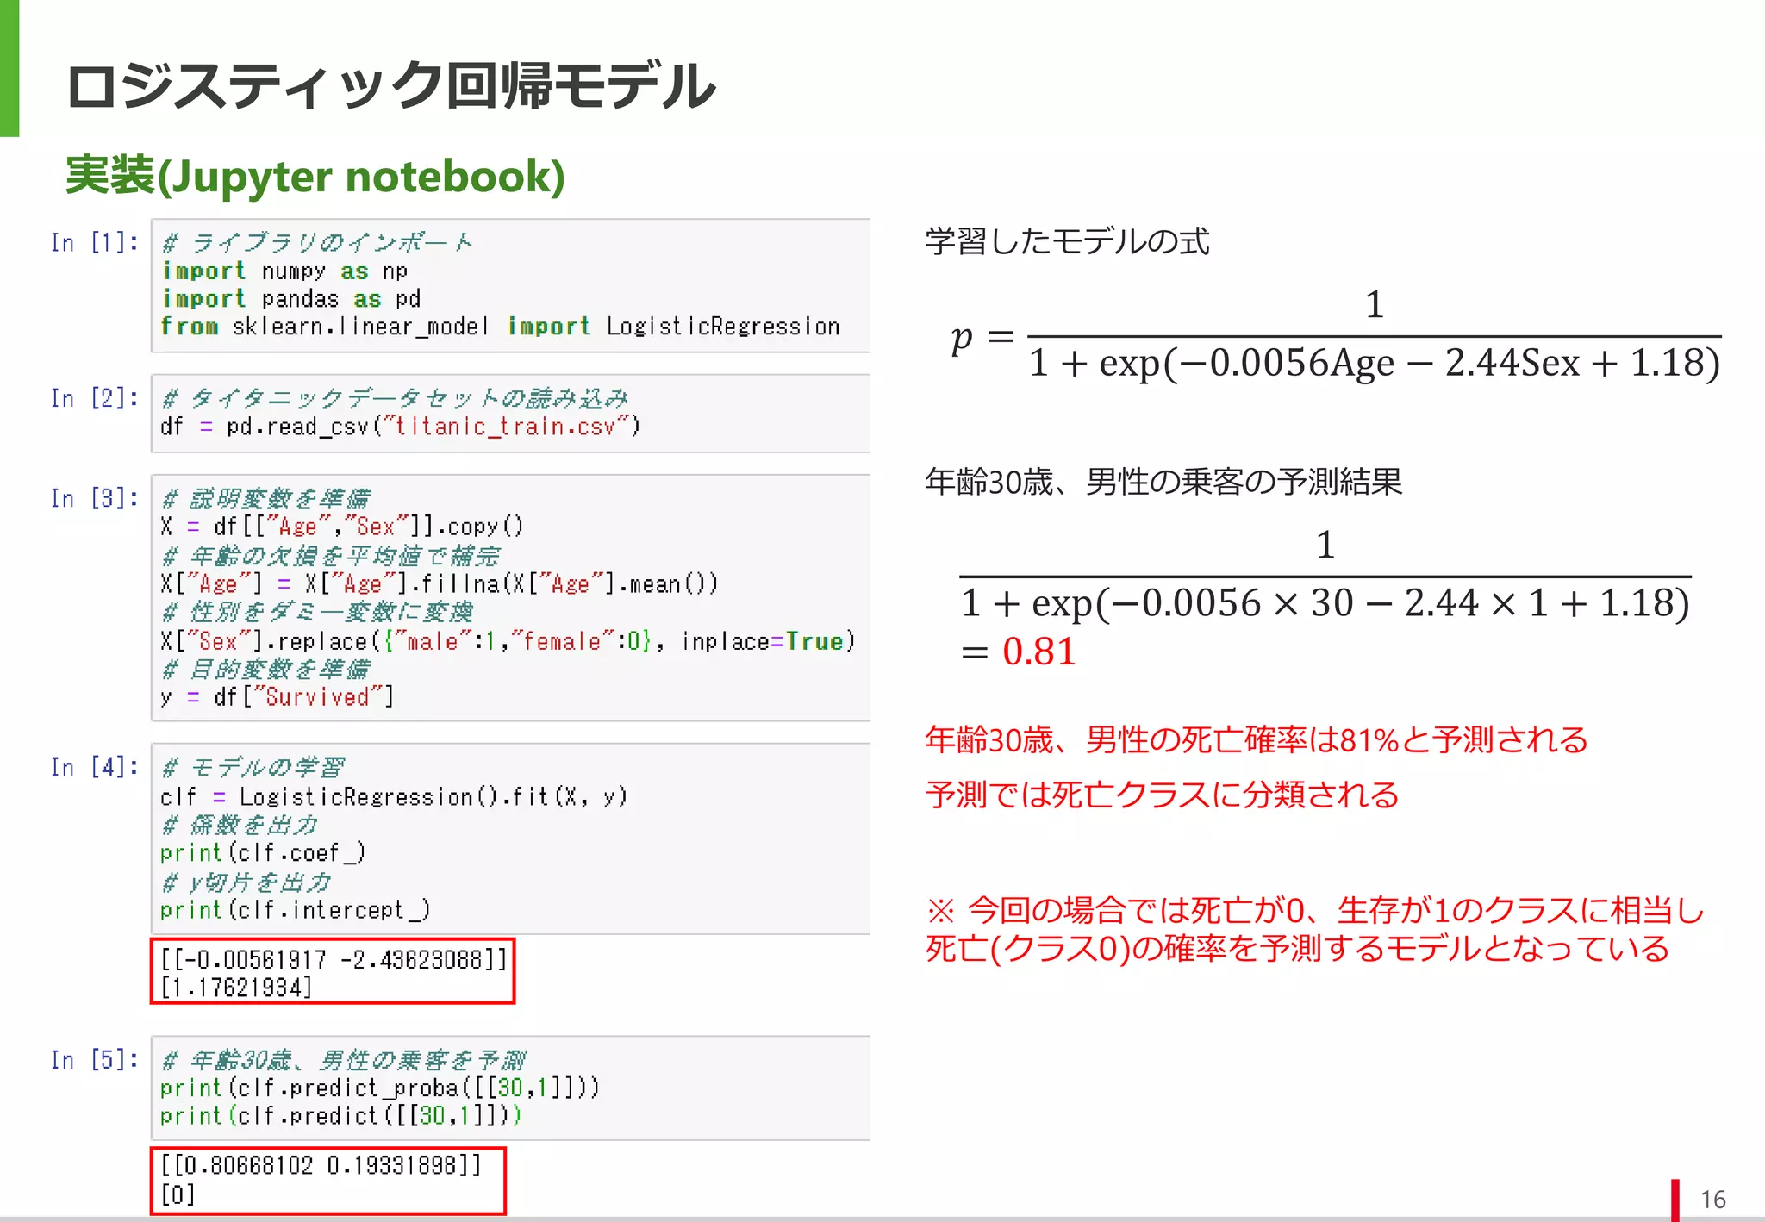
Task: Click the fillna Age mean line
Action: click(x=440, y=584)
